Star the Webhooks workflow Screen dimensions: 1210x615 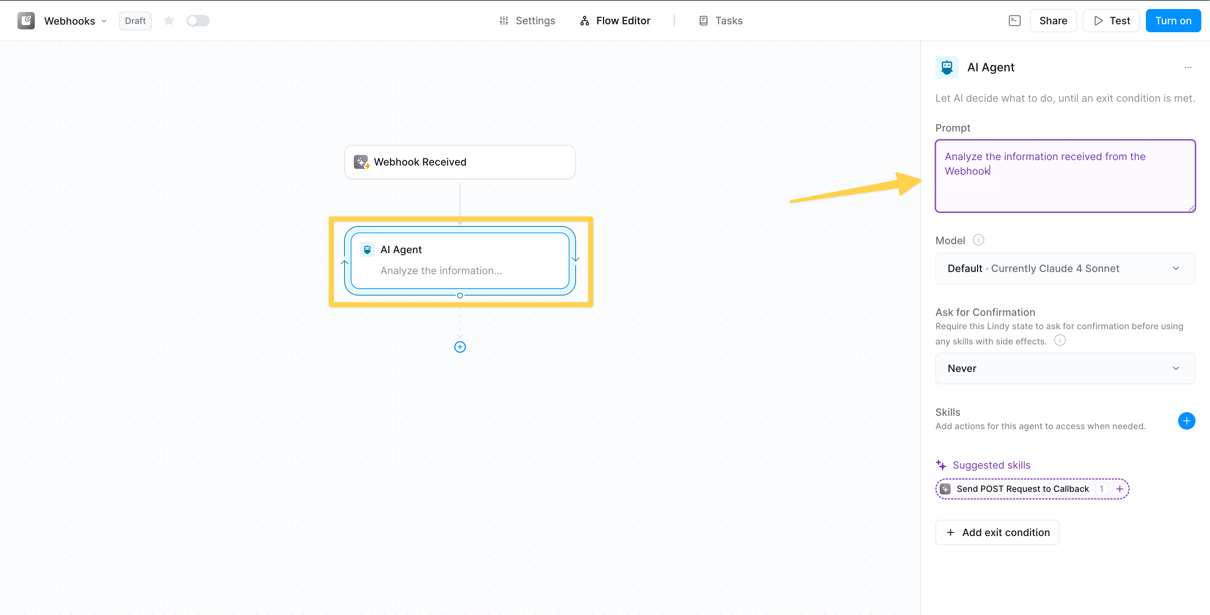[x=169, y=20]
